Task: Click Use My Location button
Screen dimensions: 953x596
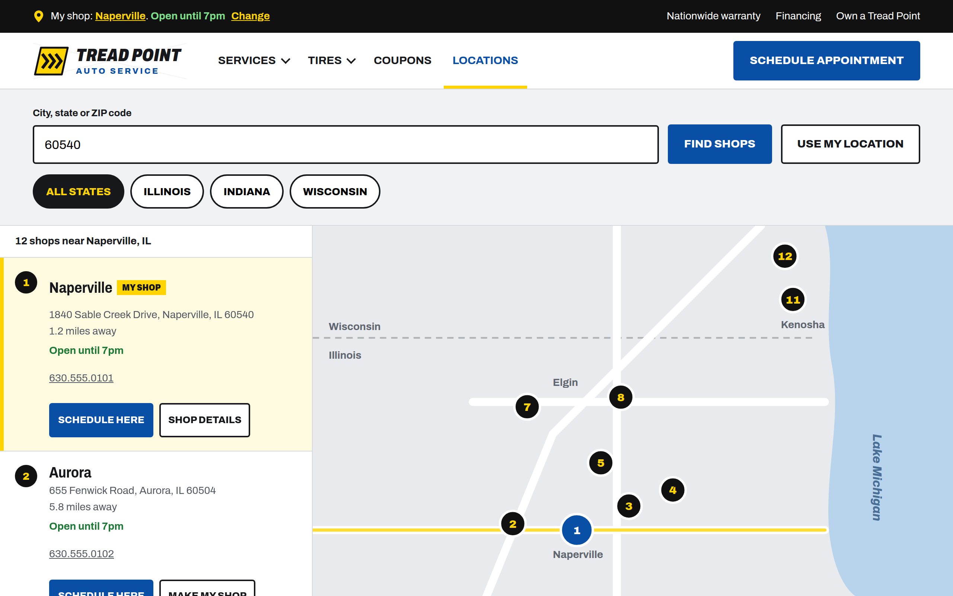Action: point(850,144)
